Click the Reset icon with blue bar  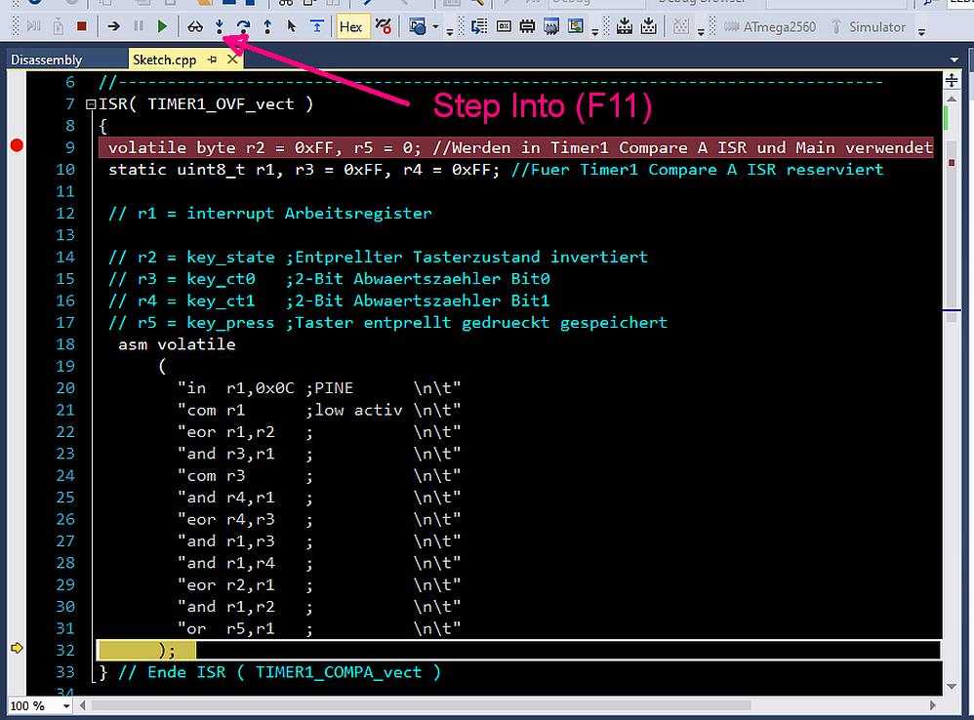(317, 26)
